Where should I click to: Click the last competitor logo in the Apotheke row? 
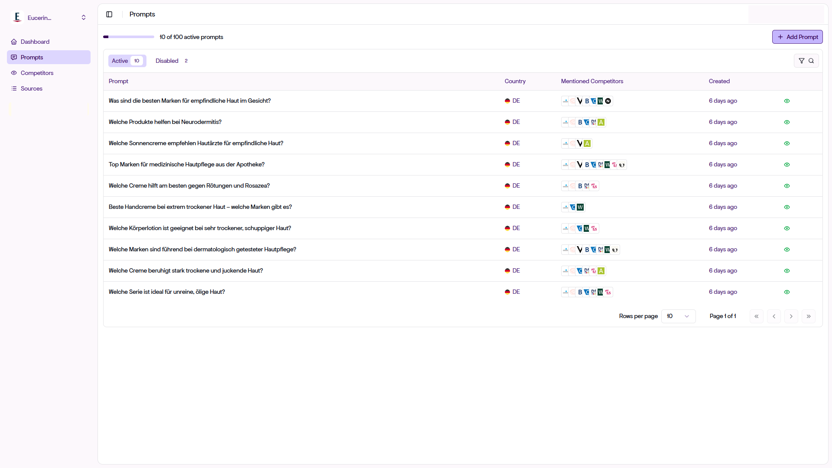(x=622, y=165)
